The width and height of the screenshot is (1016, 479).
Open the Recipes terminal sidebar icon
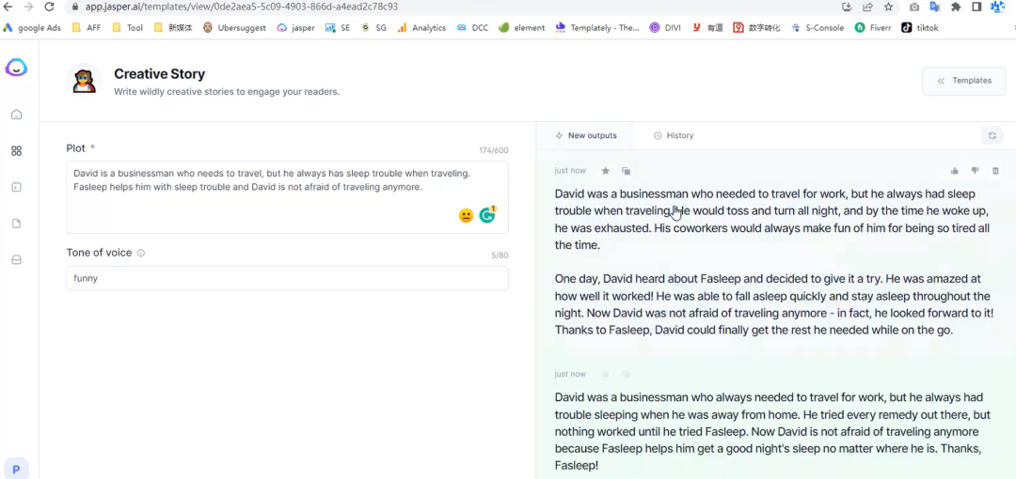17,187
